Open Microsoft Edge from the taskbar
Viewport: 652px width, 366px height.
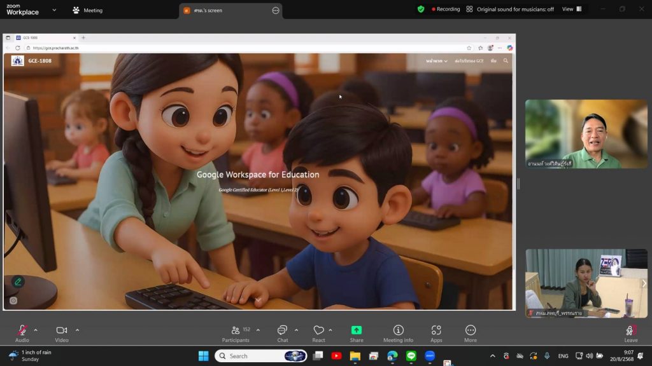click(x=392, y=356)
